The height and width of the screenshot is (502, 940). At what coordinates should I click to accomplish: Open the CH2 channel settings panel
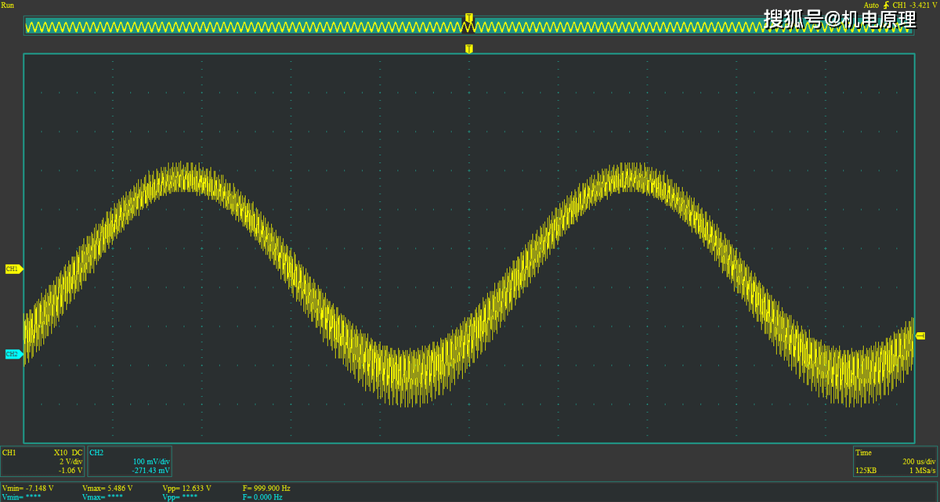tap(129, 461)
